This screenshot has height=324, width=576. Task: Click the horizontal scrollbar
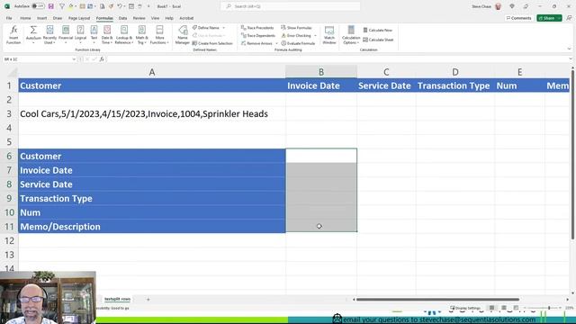point(438,300)
